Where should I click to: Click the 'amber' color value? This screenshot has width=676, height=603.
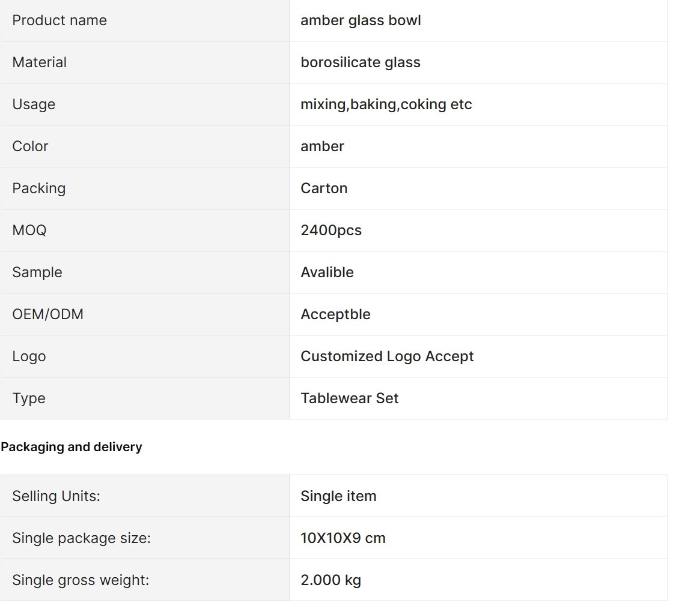pos(322,146)
